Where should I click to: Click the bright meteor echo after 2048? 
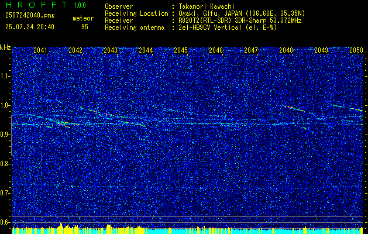point(294,108)
